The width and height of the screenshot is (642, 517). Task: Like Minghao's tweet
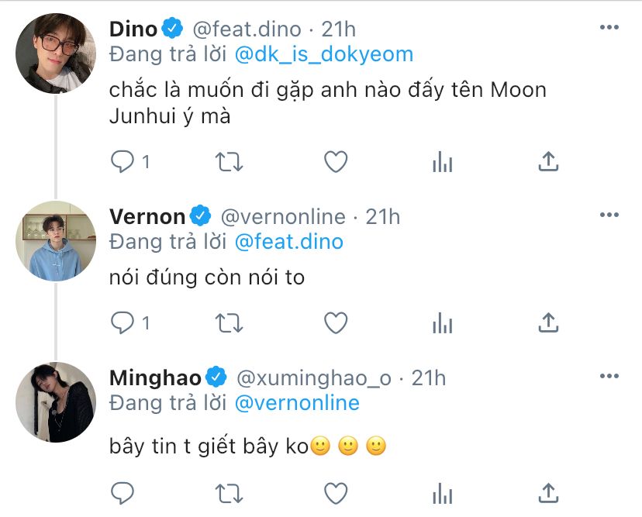pos(335,491)
